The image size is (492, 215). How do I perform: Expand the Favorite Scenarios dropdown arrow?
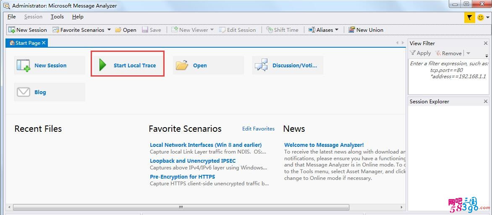pyautogui.click(x=109, y=30)
